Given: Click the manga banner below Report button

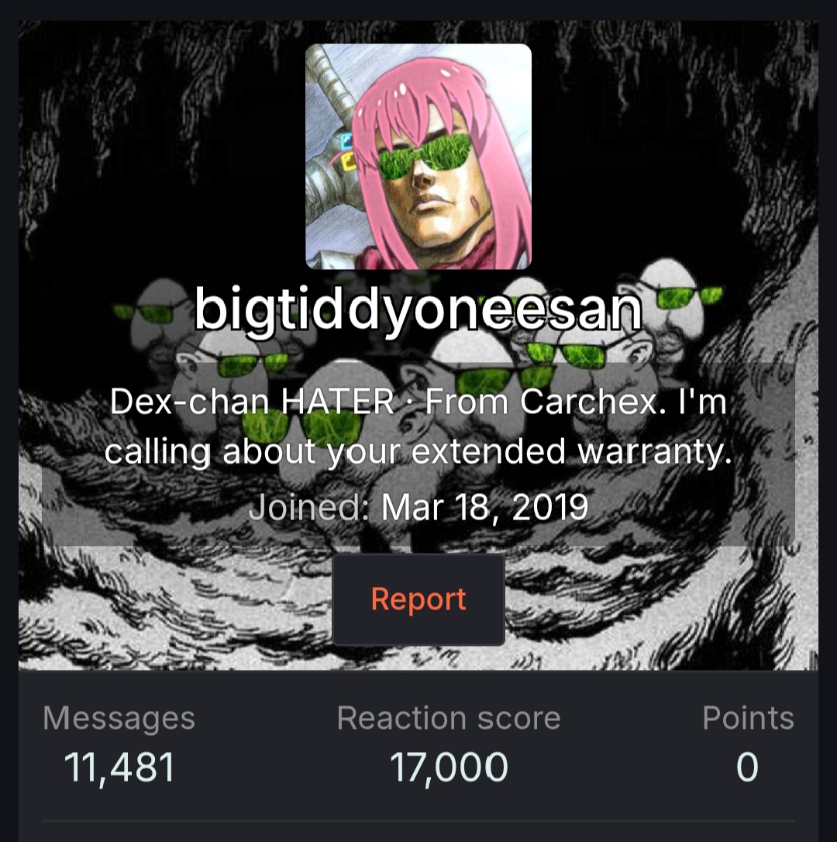Looking at the screenshot, I should point(418,657).
